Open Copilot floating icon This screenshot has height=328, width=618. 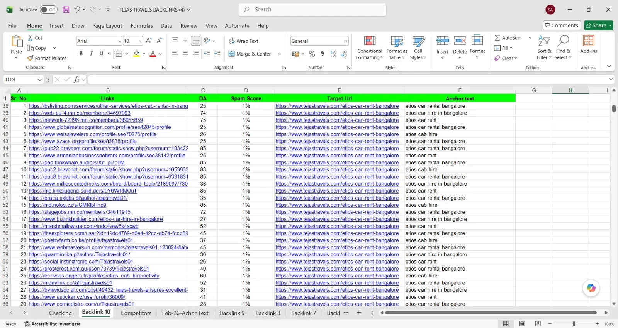point(591,288)
